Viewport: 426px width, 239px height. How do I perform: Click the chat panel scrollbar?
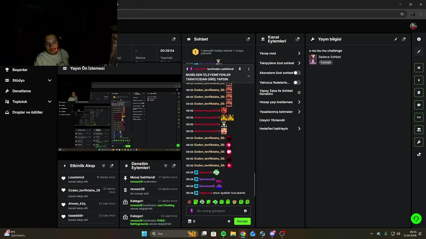coord(255,185)
